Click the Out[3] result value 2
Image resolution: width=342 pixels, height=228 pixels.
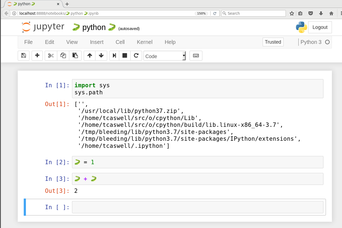(76, 191)
